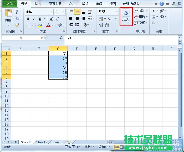This screenshot has height=152, width=184.
Task: Click the formula bar input
Action: point(121,40)
